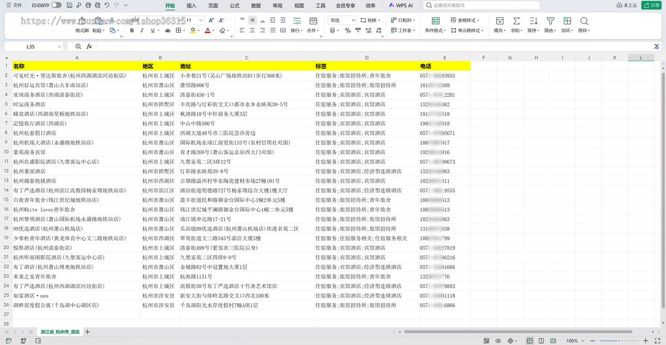Increase the font size with A+
666x345 pixels.
click(x=212, y=20)
